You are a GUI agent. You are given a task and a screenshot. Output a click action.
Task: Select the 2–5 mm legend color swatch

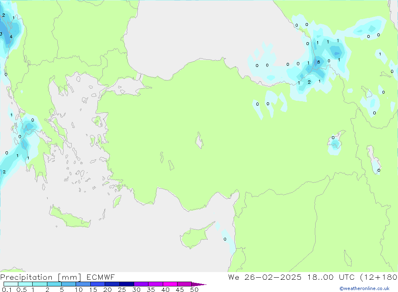point(54,284)
